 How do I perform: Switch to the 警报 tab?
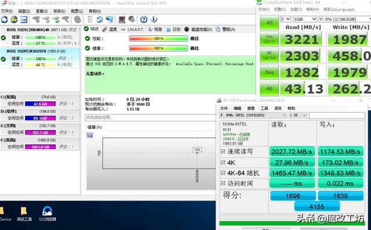point(225,29)
